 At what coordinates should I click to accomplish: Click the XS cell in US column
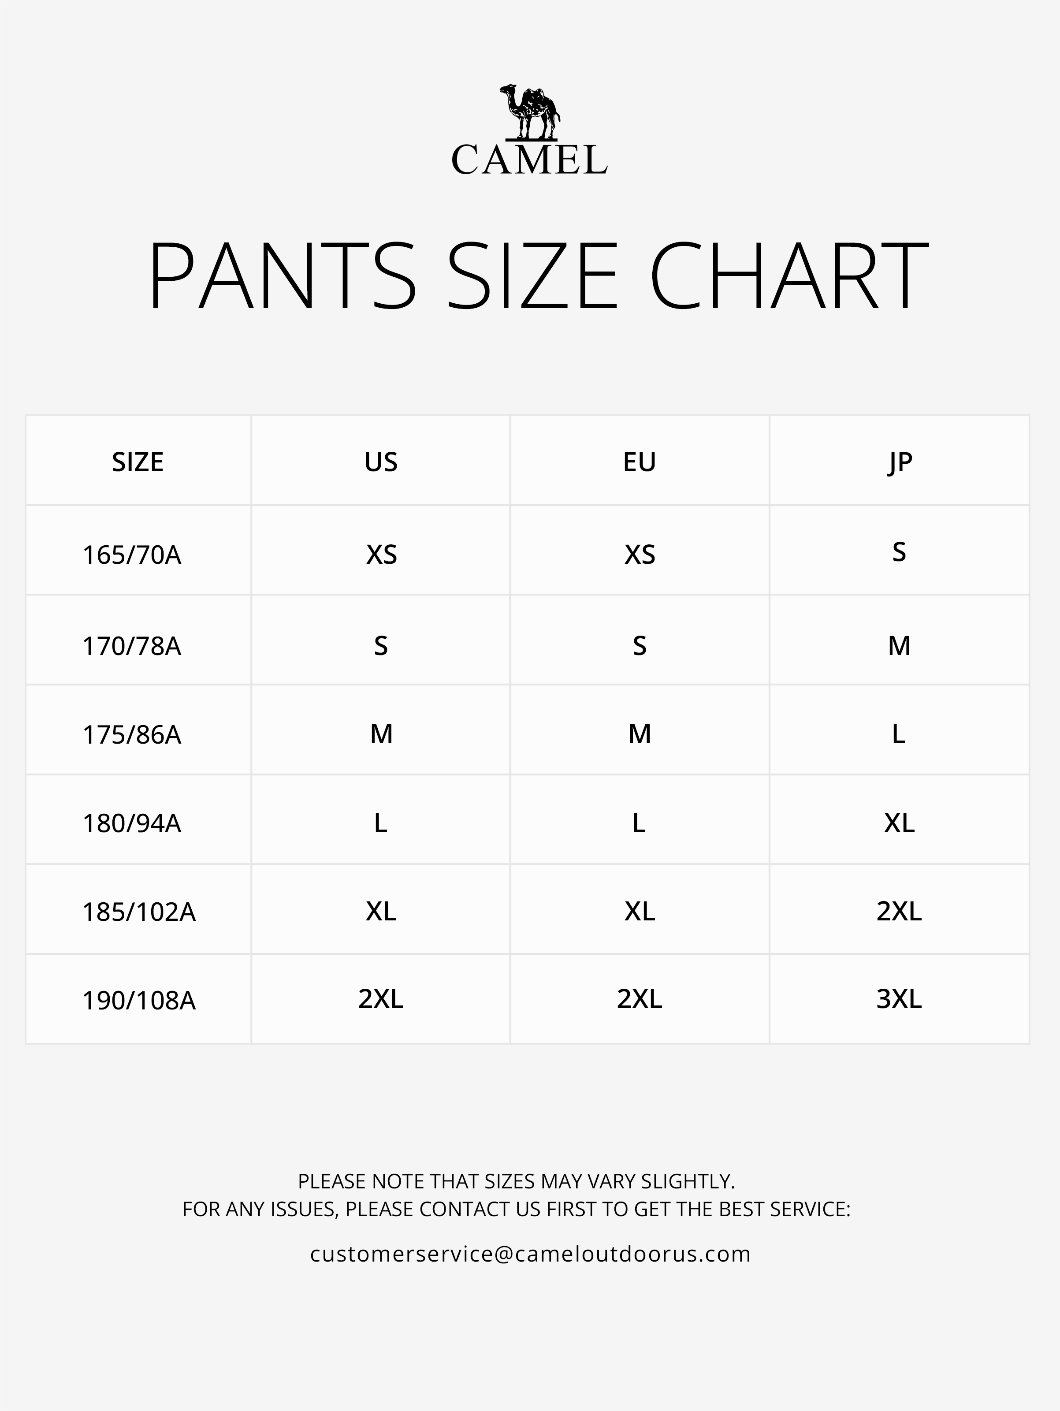click(x=381, y=555)
